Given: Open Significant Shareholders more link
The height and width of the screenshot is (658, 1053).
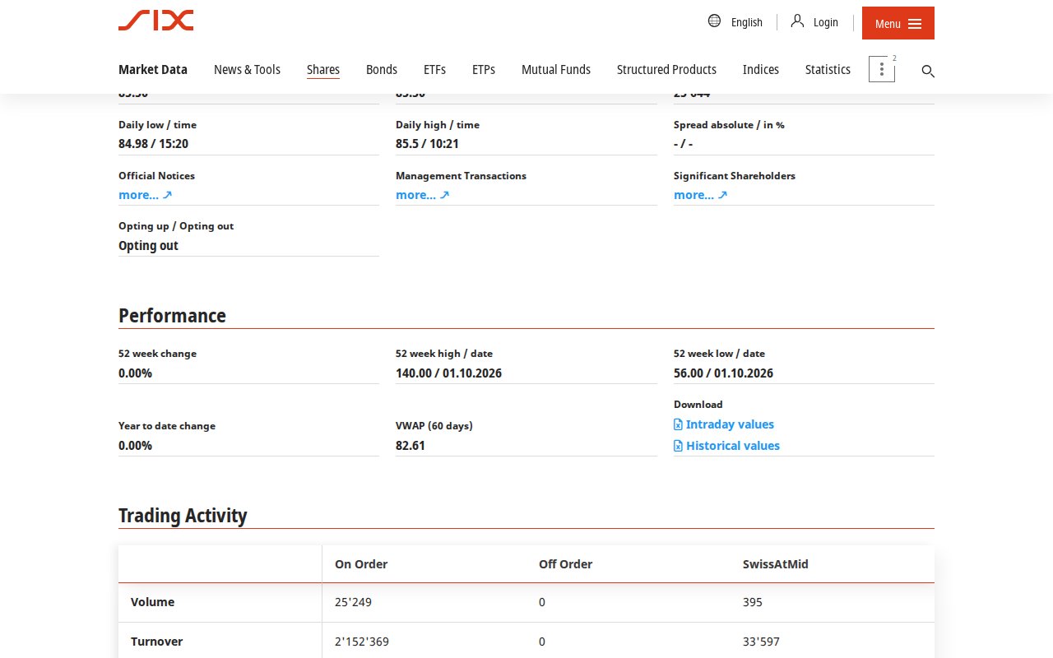Looking at the screenshot, I should (701, 195).
